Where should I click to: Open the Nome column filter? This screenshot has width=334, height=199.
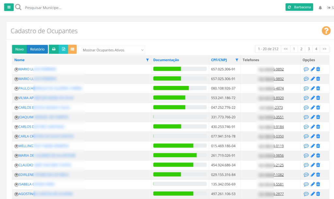pyautogui.click(x=147, y=60)
